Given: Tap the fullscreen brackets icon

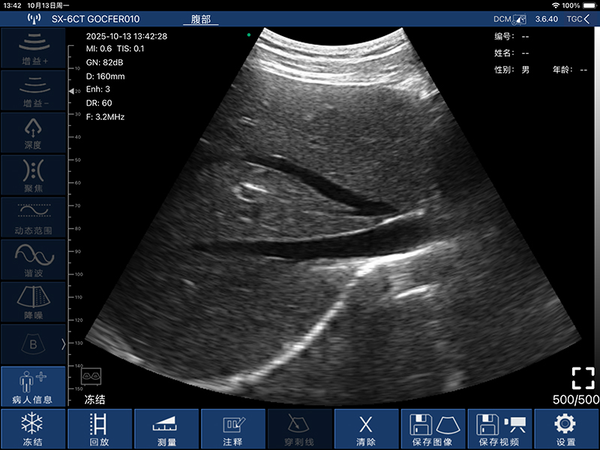Looking at the screenshot, I should [x=583, y=377].
